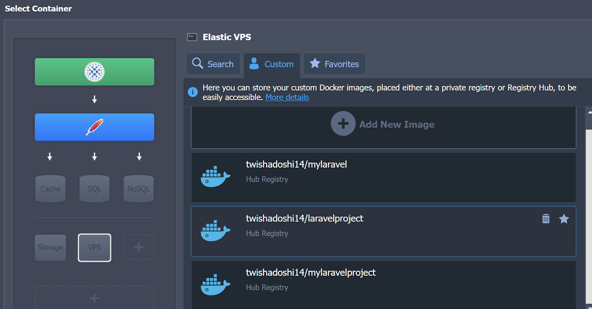592x309 pixels.
Task: Open the More details link
Action: pos(287,97)
